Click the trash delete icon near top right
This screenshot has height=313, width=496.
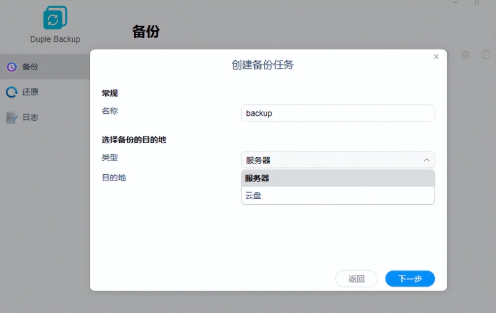click(x=465, y=55)
